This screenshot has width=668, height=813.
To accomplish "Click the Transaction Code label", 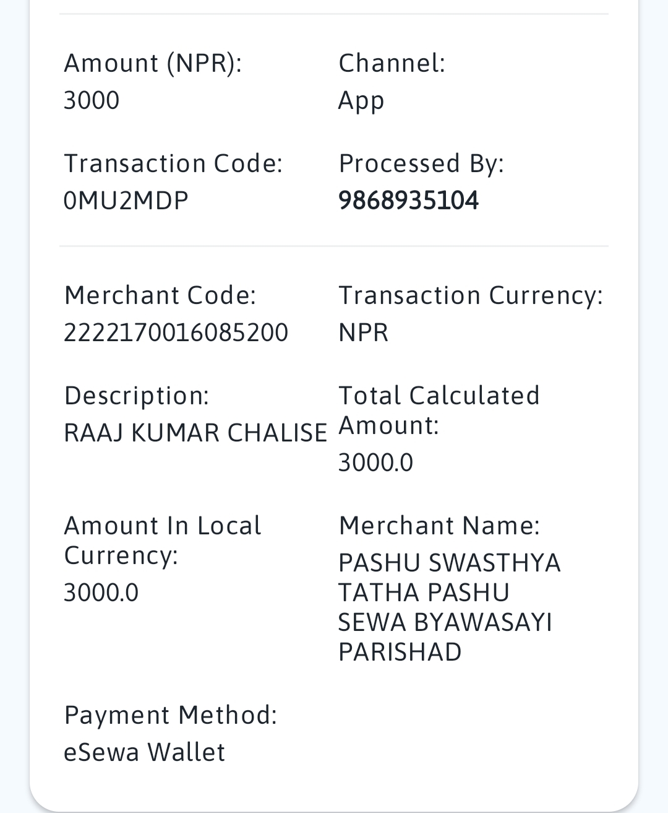I will 173,163.
